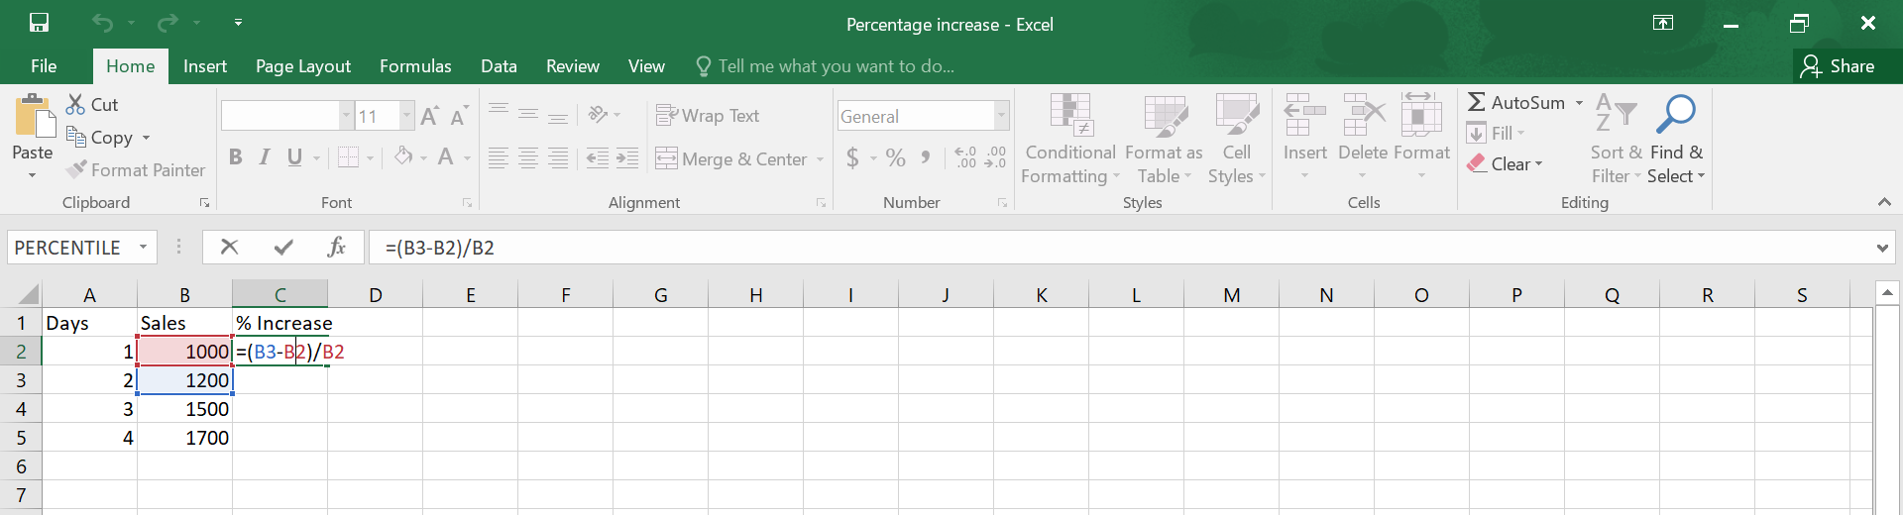Click Decrease Decimal icon
1903x515 pixels.
[996, 157]
